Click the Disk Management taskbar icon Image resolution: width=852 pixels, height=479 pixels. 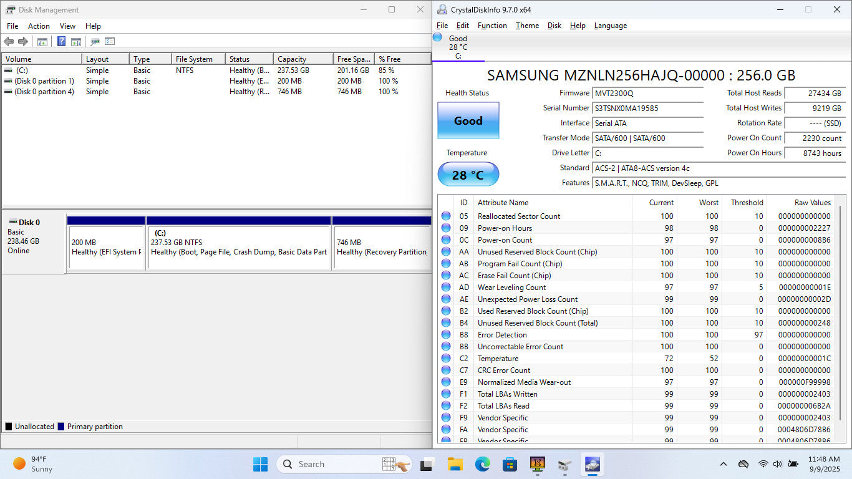click(564, 464)
